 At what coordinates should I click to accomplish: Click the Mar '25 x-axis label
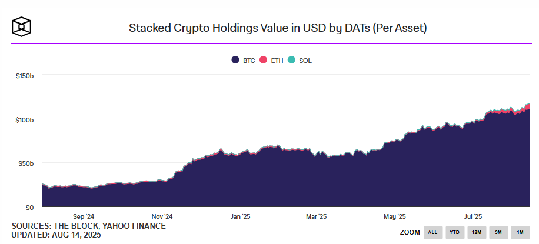click(316, 216)
